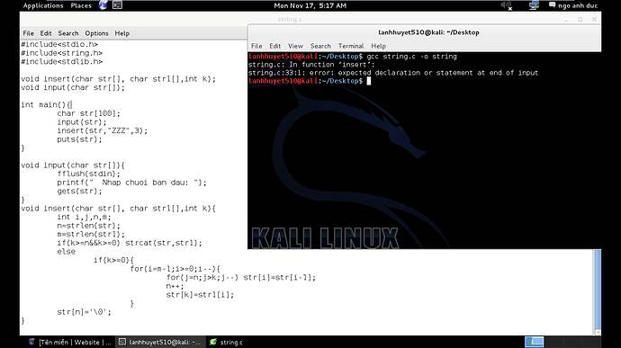Open the Applications menu in top panel

(43, 5)
